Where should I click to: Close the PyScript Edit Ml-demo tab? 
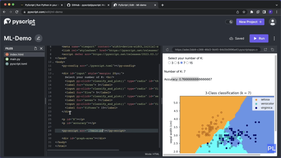tap(155, 5)
